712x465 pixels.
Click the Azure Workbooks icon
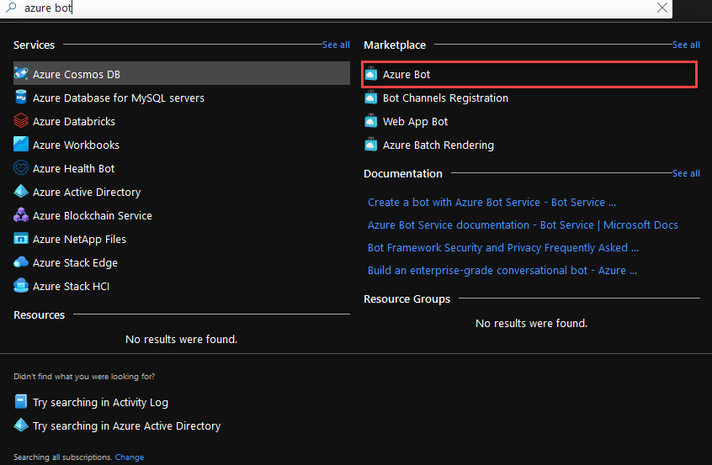21,145
